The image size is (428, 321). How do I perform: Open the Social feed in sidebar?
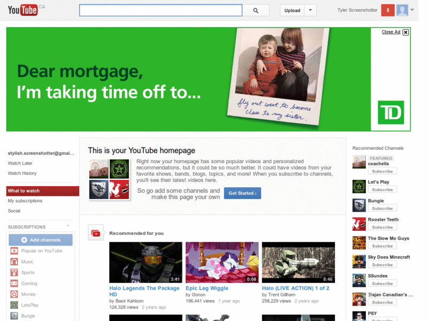14,211
